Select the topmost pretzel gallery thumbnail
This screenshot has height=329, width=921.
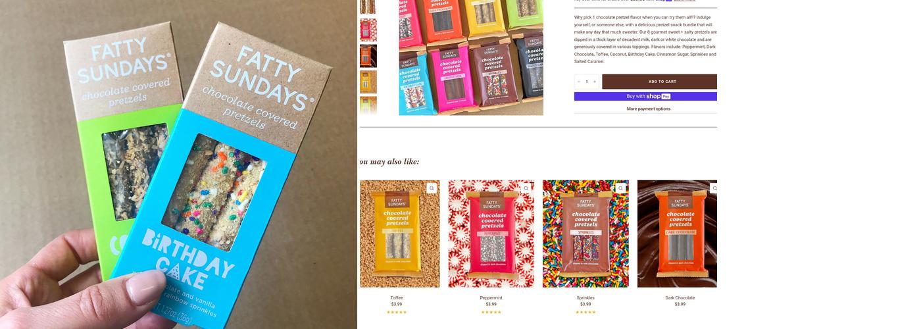point(368,7)
